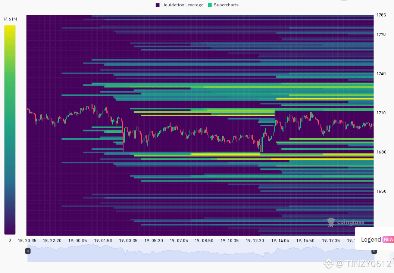Click the heatmap color scale bar
This screenshot has width=394, height=273.
(10, 130)
